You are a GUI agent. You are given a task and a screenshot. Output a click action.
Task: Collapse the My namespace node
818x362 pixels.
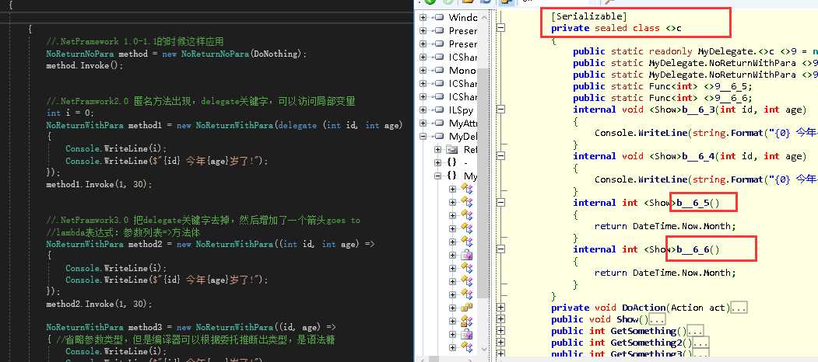coord(437,176)
